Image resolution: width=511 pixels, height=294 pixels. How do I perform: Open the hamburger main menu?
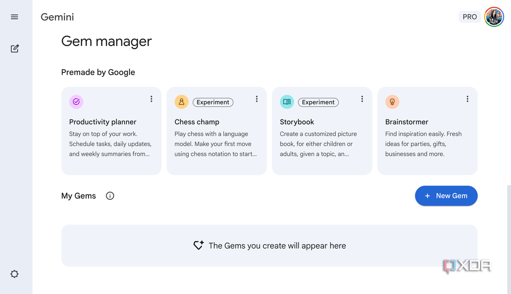coord(14,17)
